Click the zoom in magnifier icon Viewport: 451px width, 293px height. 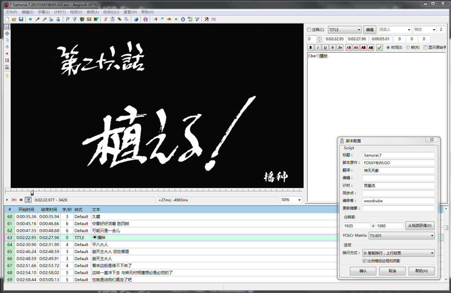tap(37, 19)
